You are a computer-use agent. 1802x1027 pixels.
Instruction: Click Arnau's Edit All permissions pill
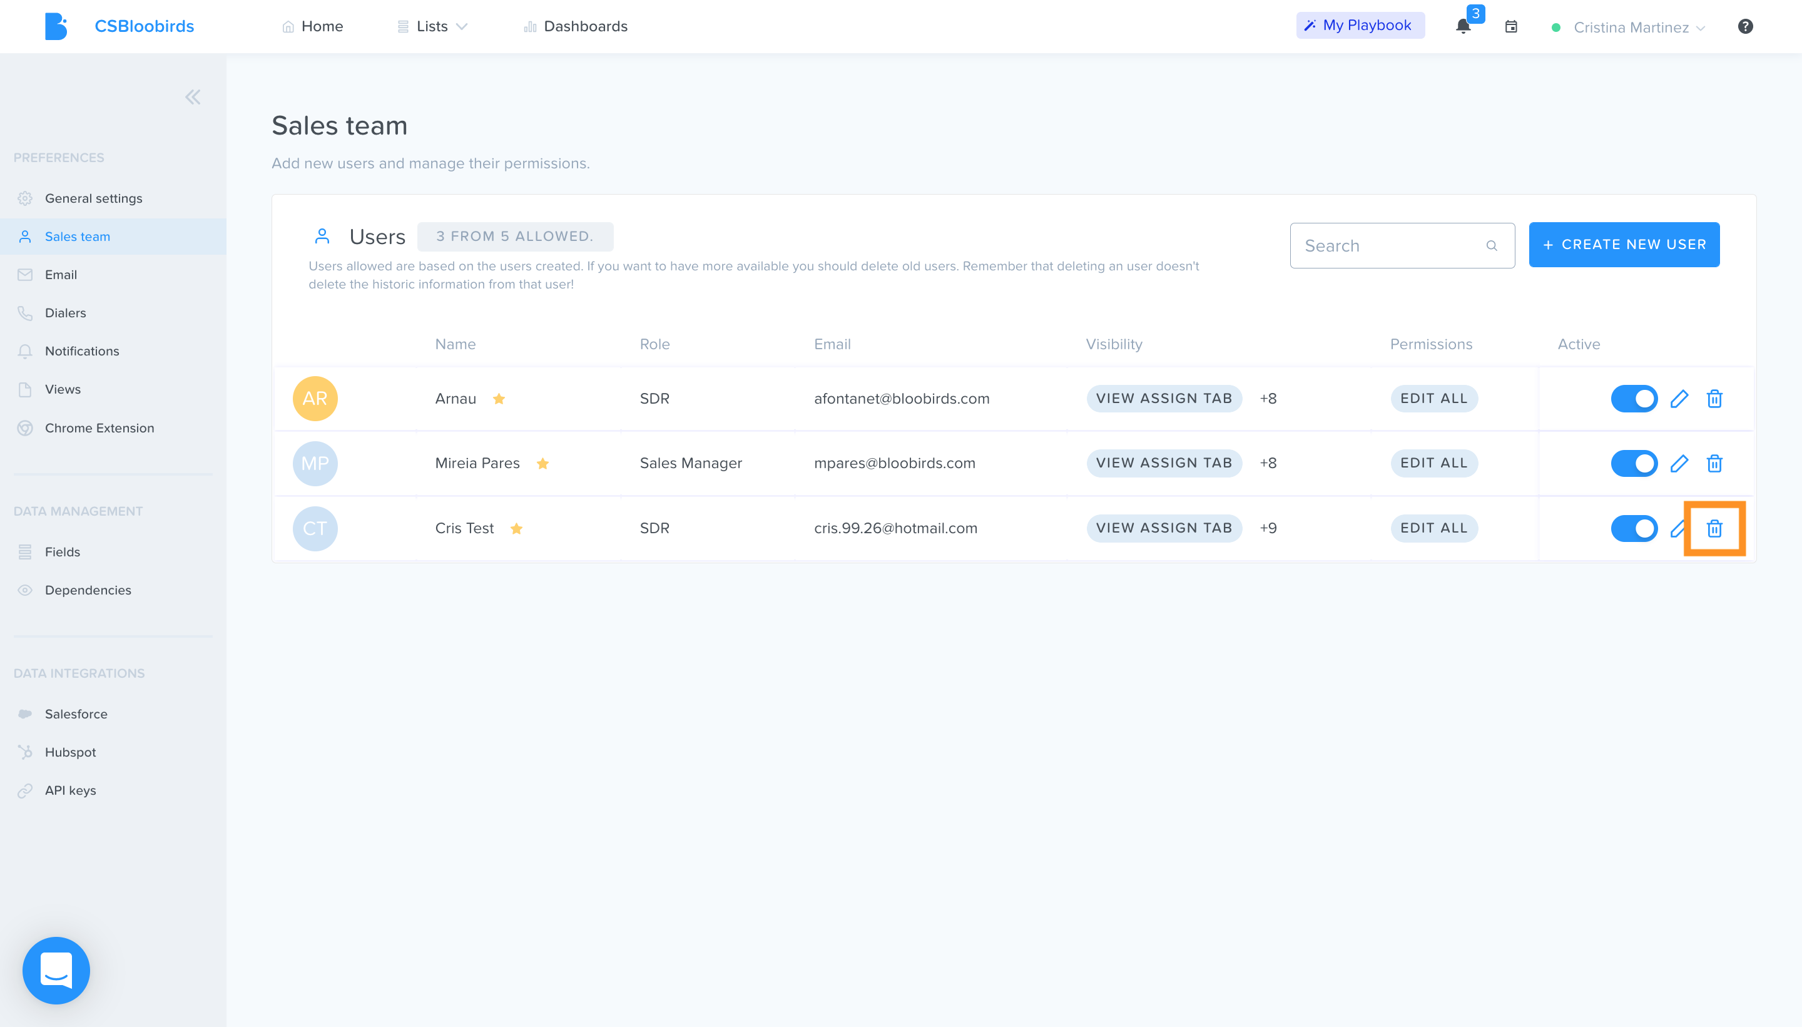pyautogui.click(x=1434, y=399)
